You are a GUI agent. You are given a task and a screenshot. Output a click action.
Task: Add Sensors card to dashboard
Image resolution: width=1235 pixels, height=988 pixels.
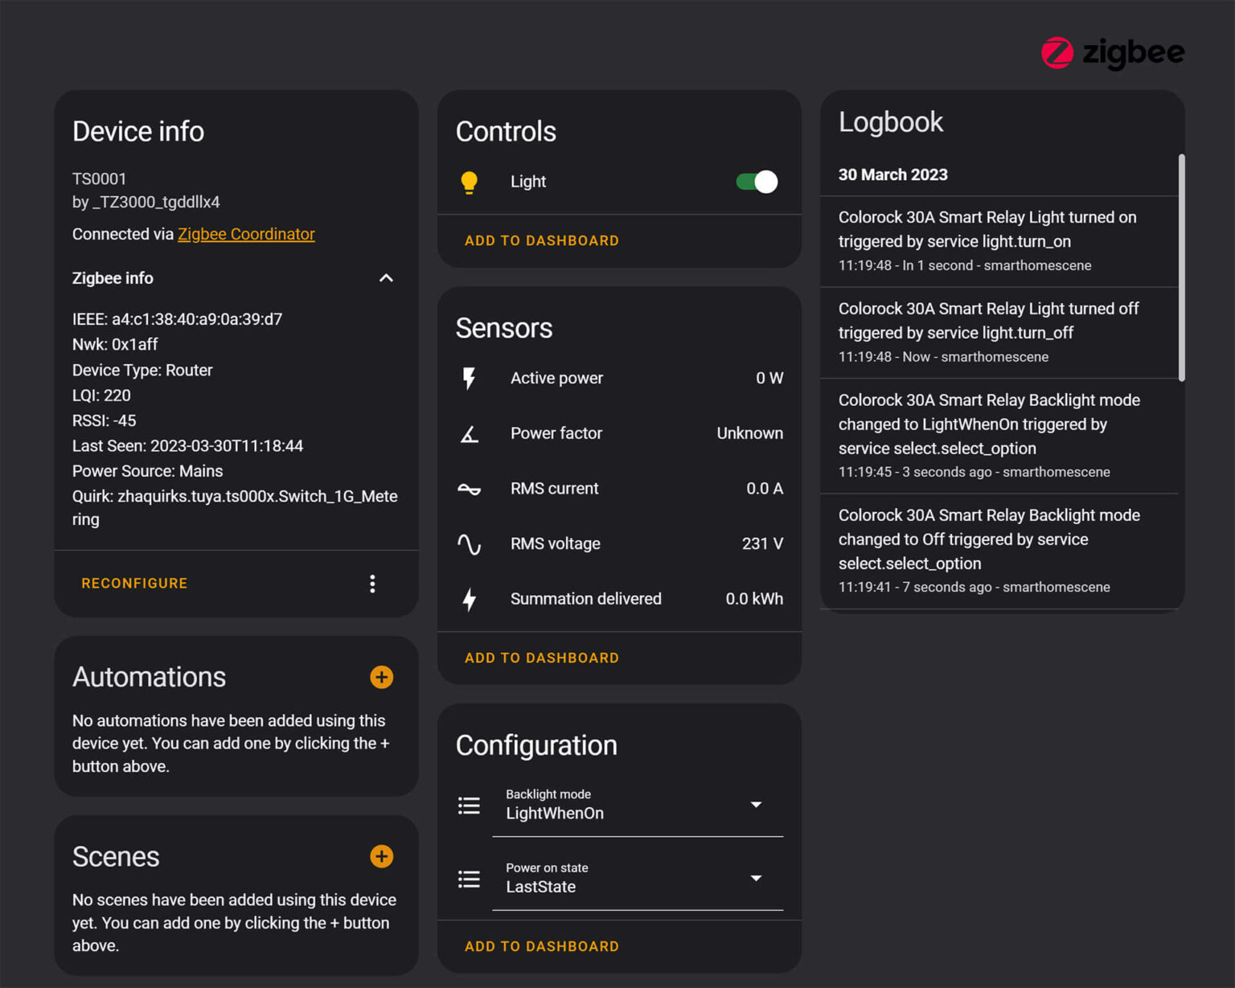tap(541, 658)
